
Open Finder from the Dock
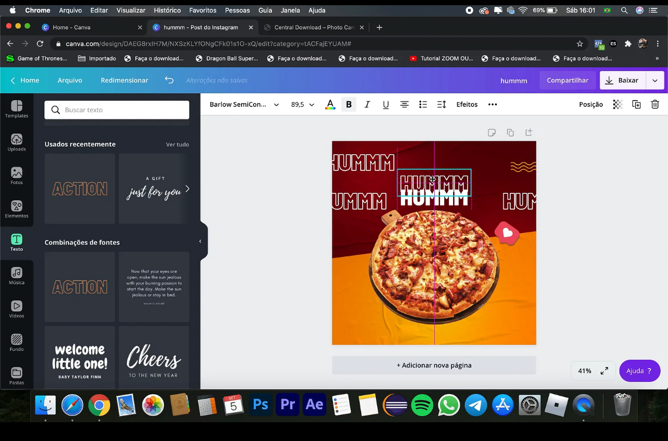[45, 405]
